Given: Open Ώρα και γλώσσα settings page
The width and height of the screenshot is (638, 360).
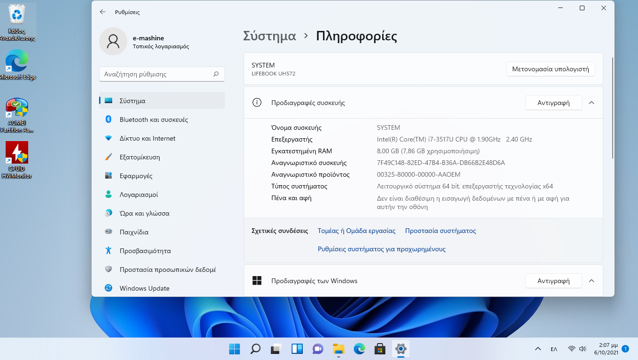Looking at the screenshot, I should 162,213.
